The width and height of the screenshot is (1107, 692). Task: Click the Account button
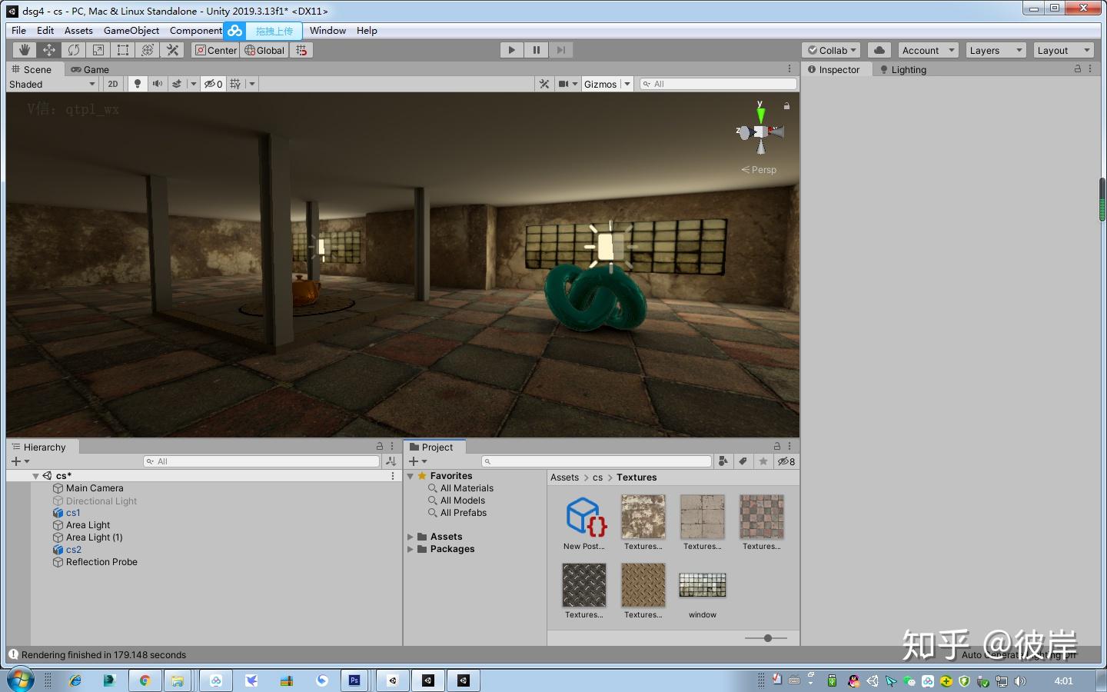click(925, 49)
